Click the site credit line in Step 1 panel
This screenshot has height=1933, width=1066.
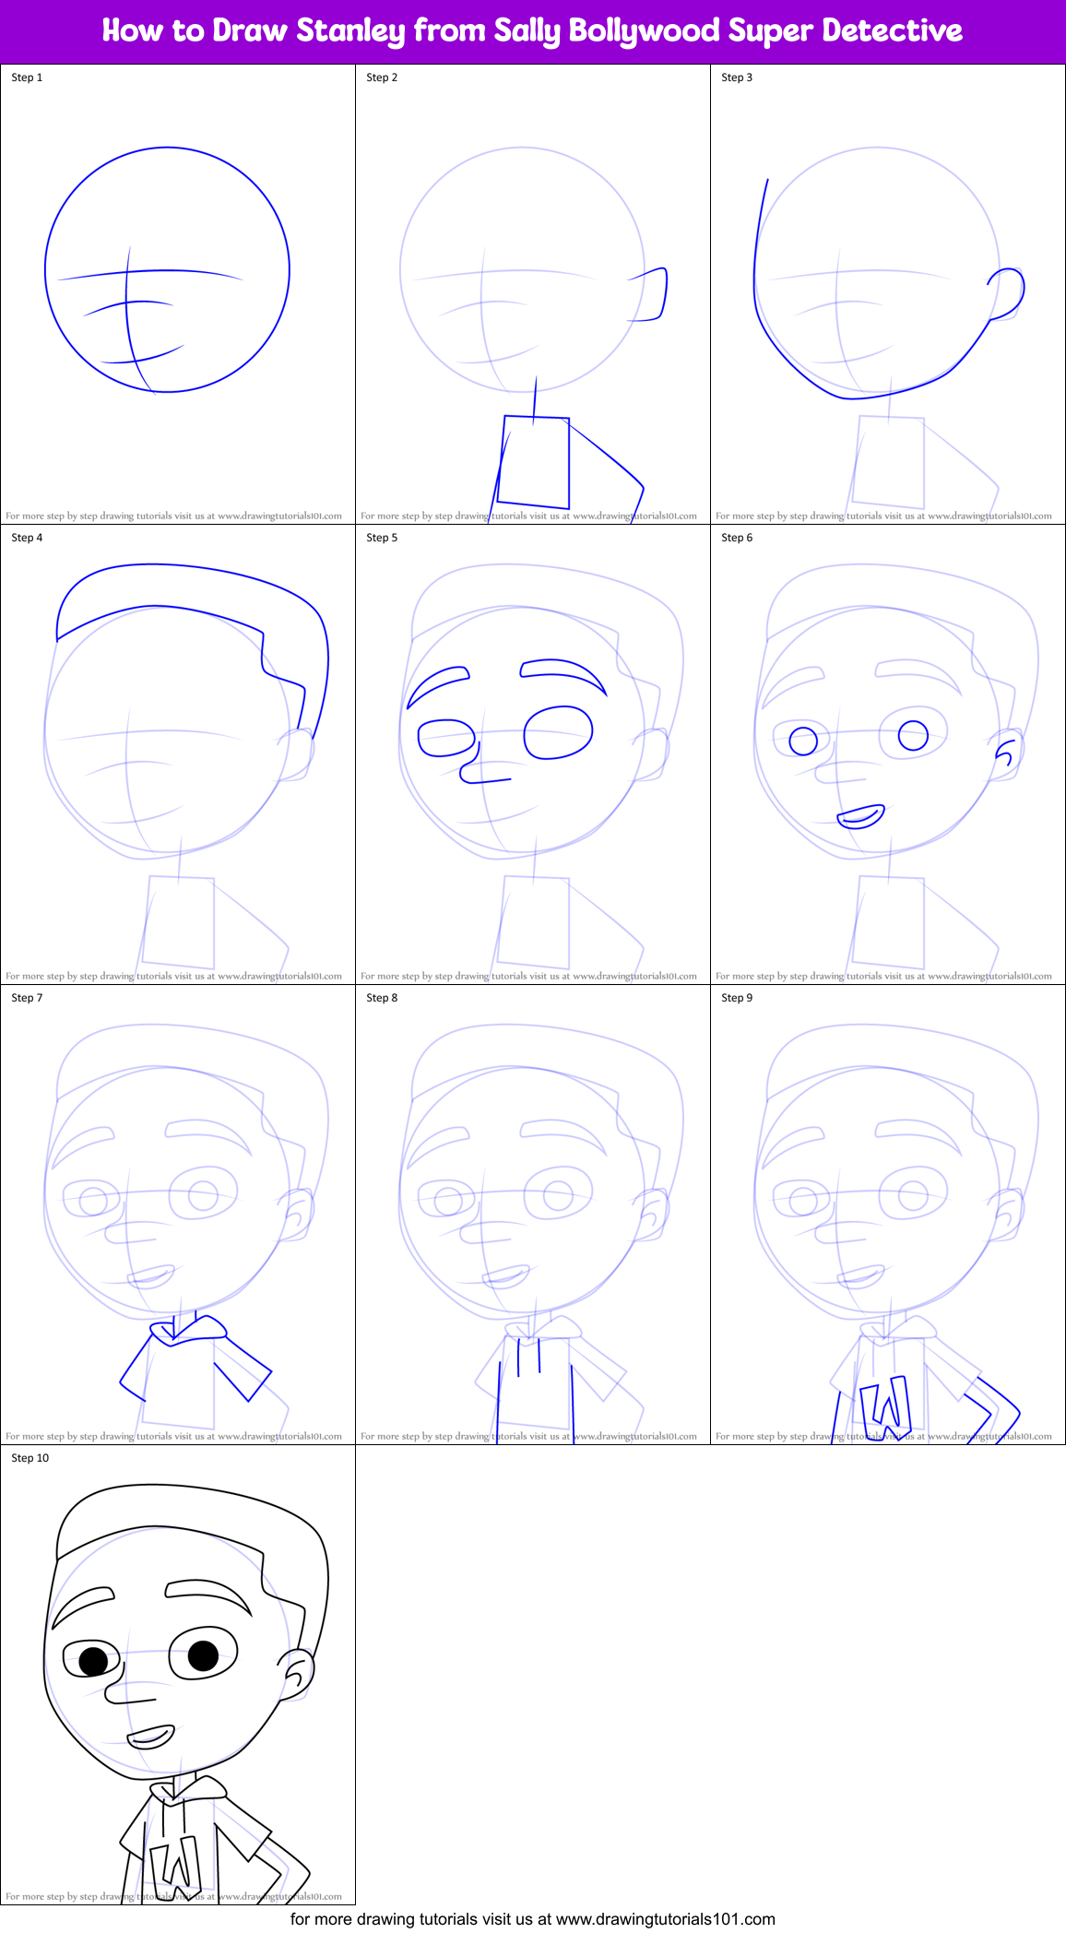(173, 516)
